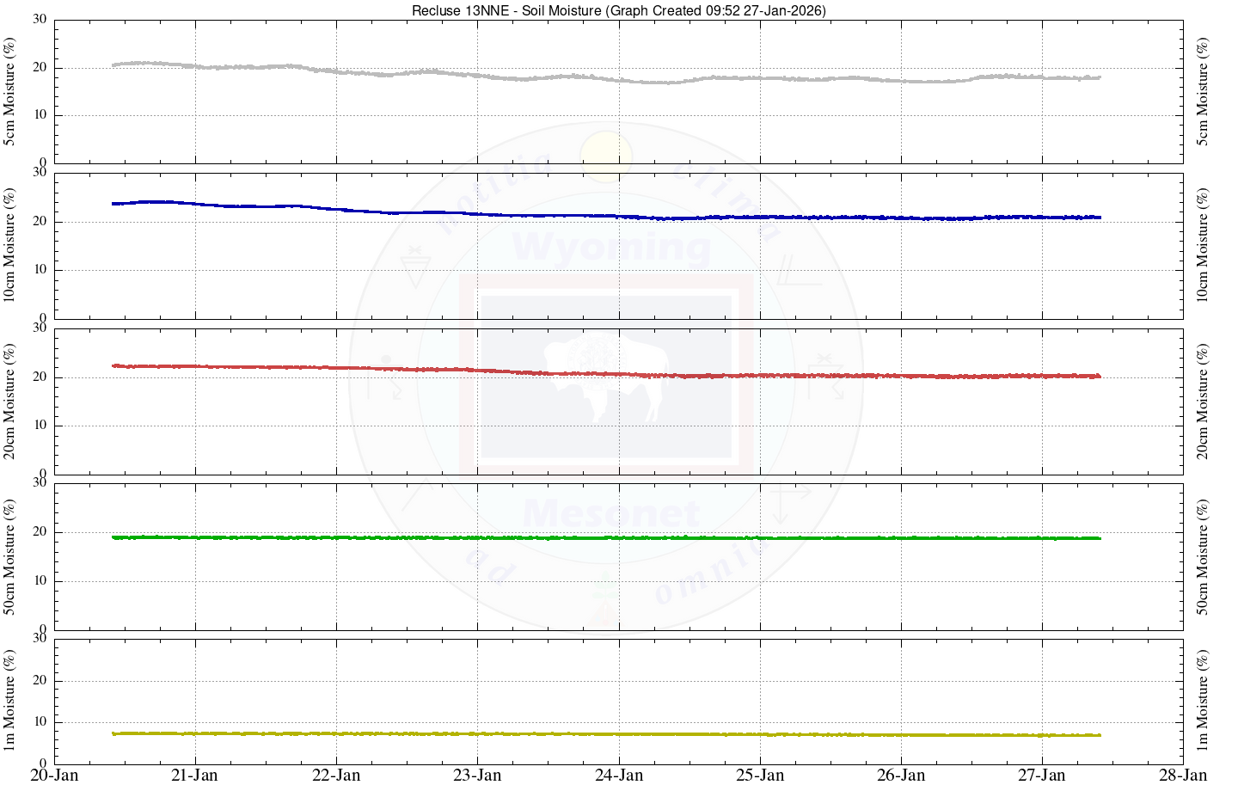Click the Wyoming watermark text
The width and height of the screenshot is (1238, 791).
pyautogui.click(x=610, y=248)
